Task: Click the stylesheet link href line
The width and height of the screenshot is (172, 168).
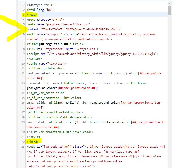Action: [63, 49]
